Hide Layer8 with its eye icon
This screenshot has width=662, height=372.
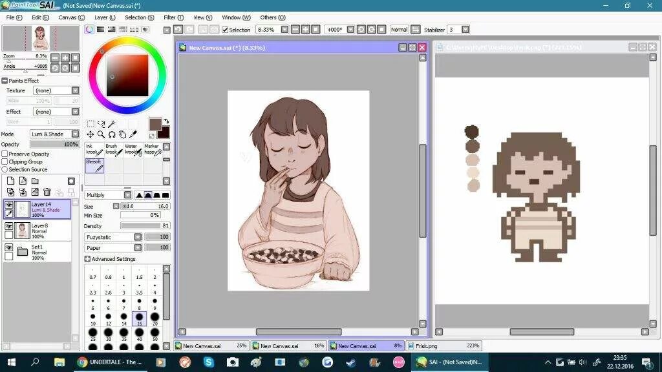tap(9, 227)
